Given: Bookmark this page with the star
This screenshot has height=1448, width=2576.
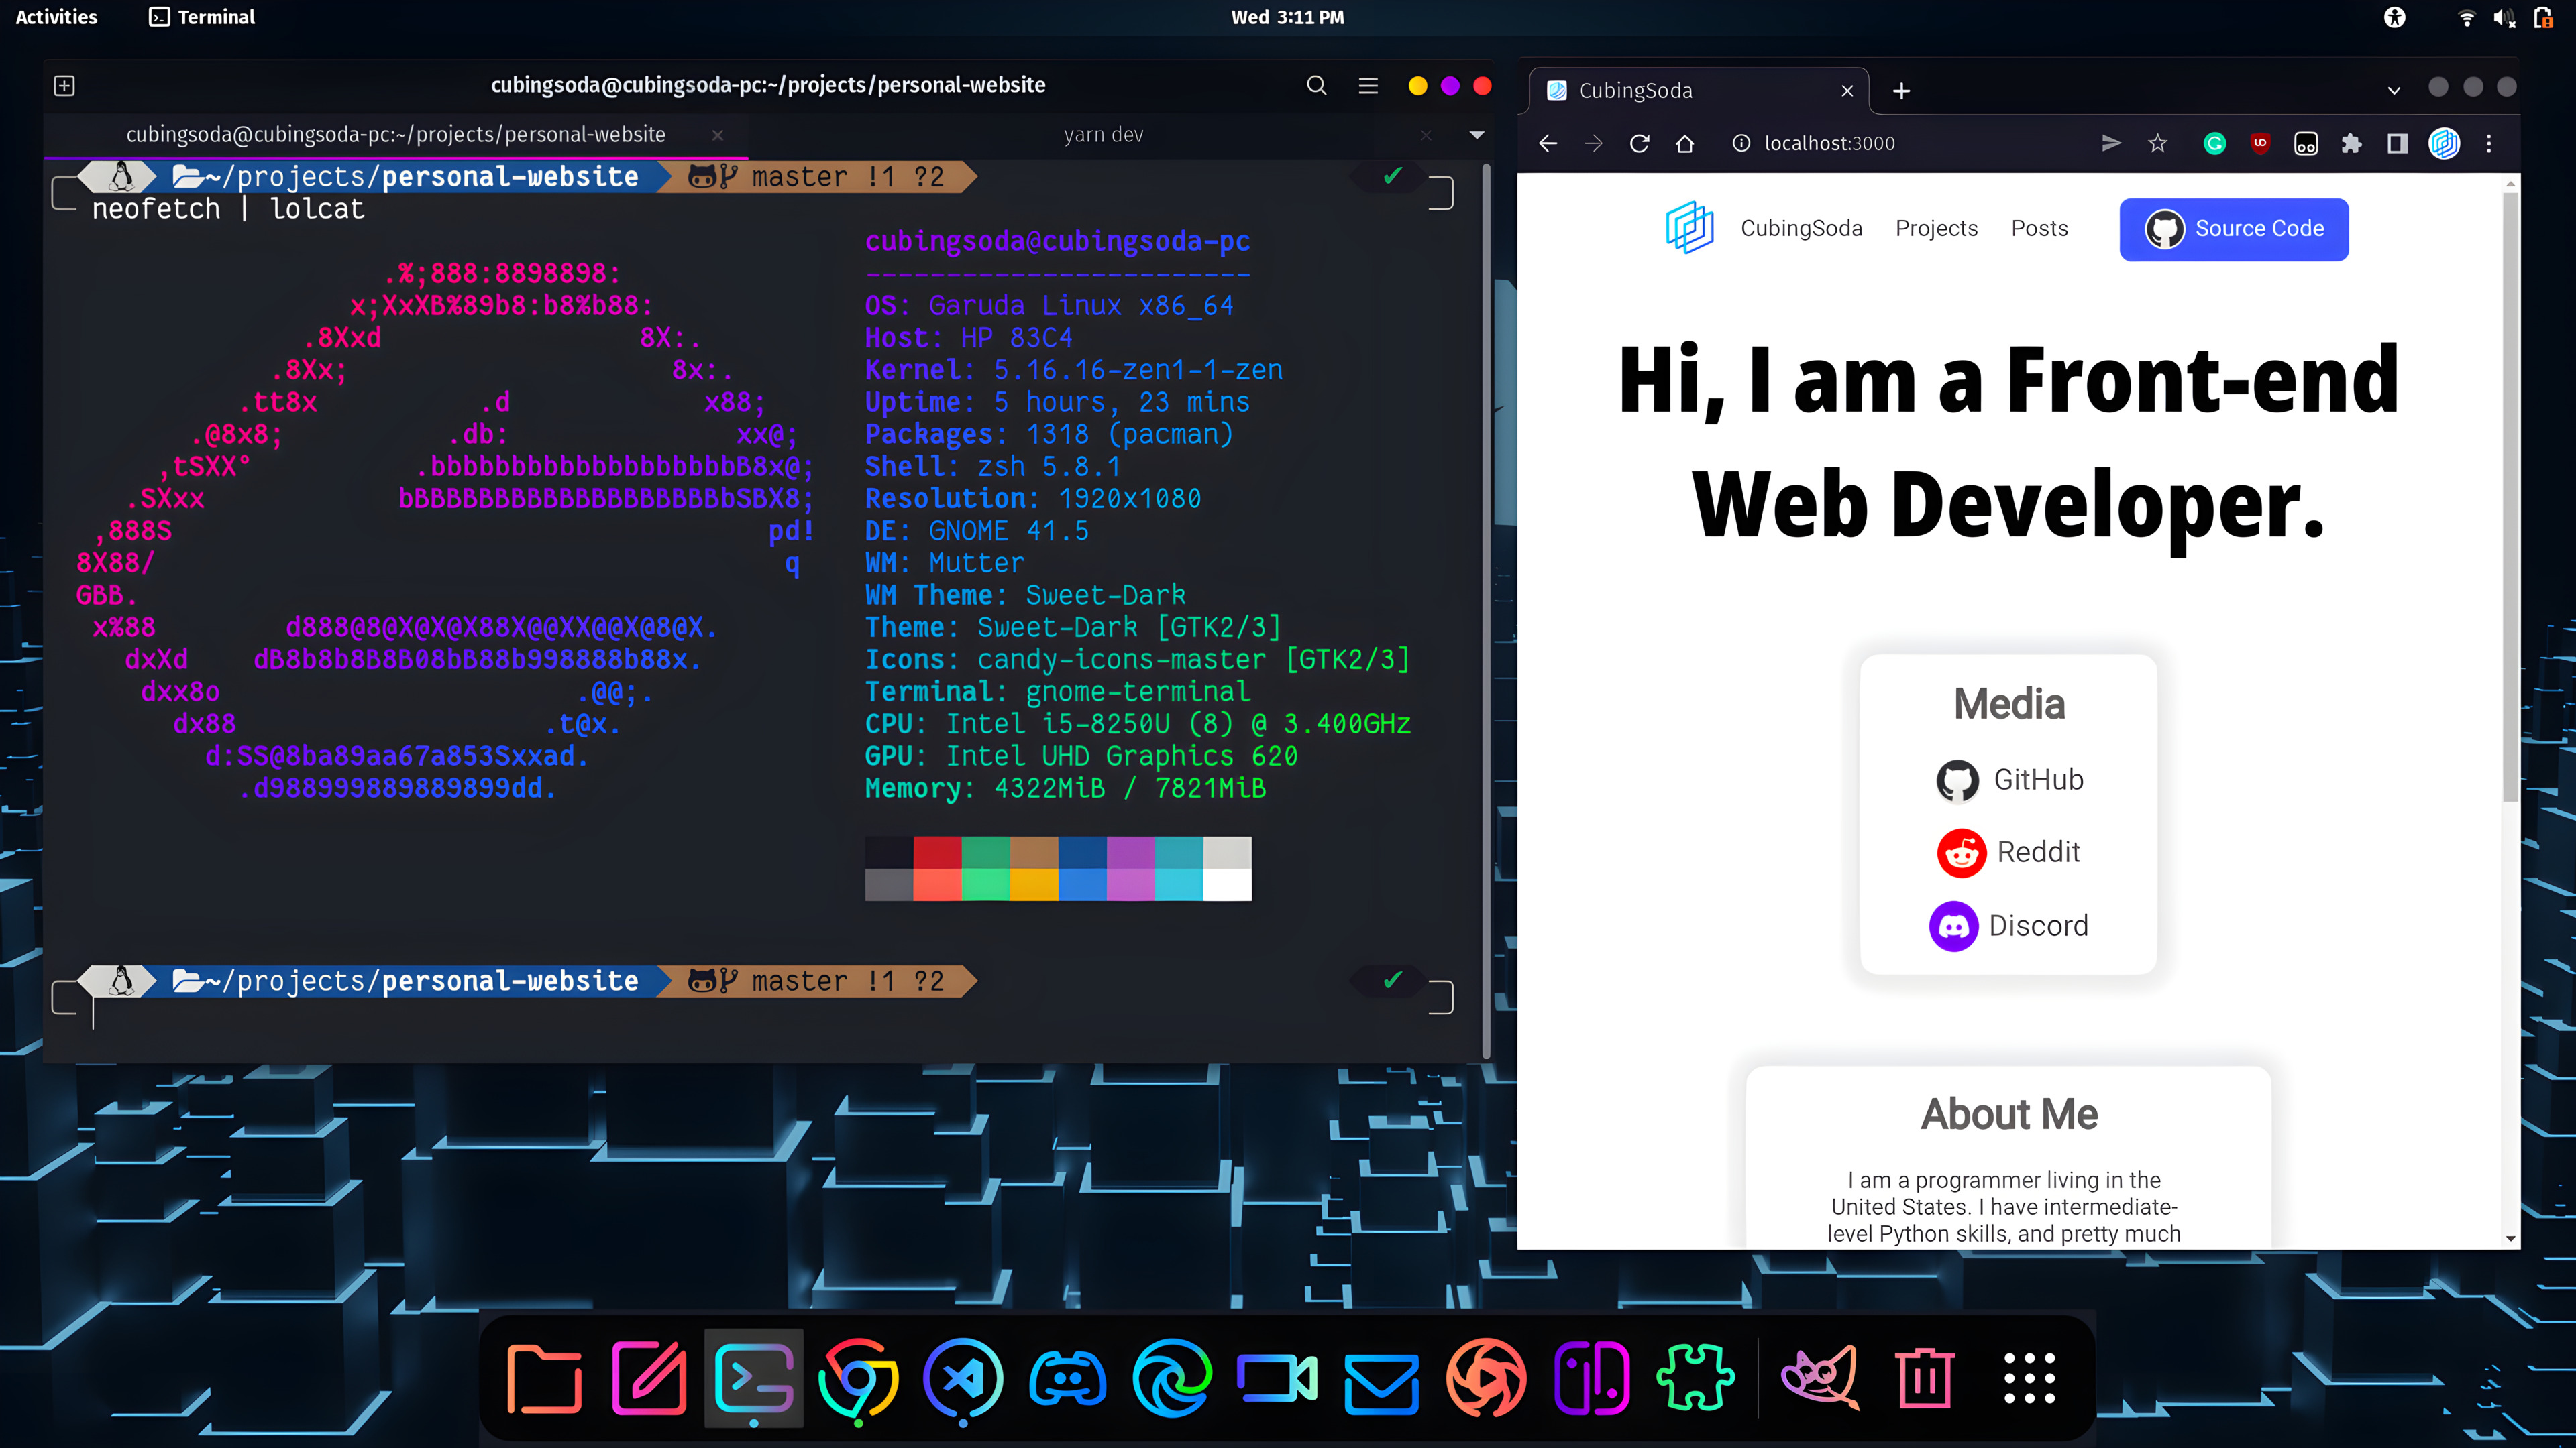Looking at the screenshot, I should 2157,144.
